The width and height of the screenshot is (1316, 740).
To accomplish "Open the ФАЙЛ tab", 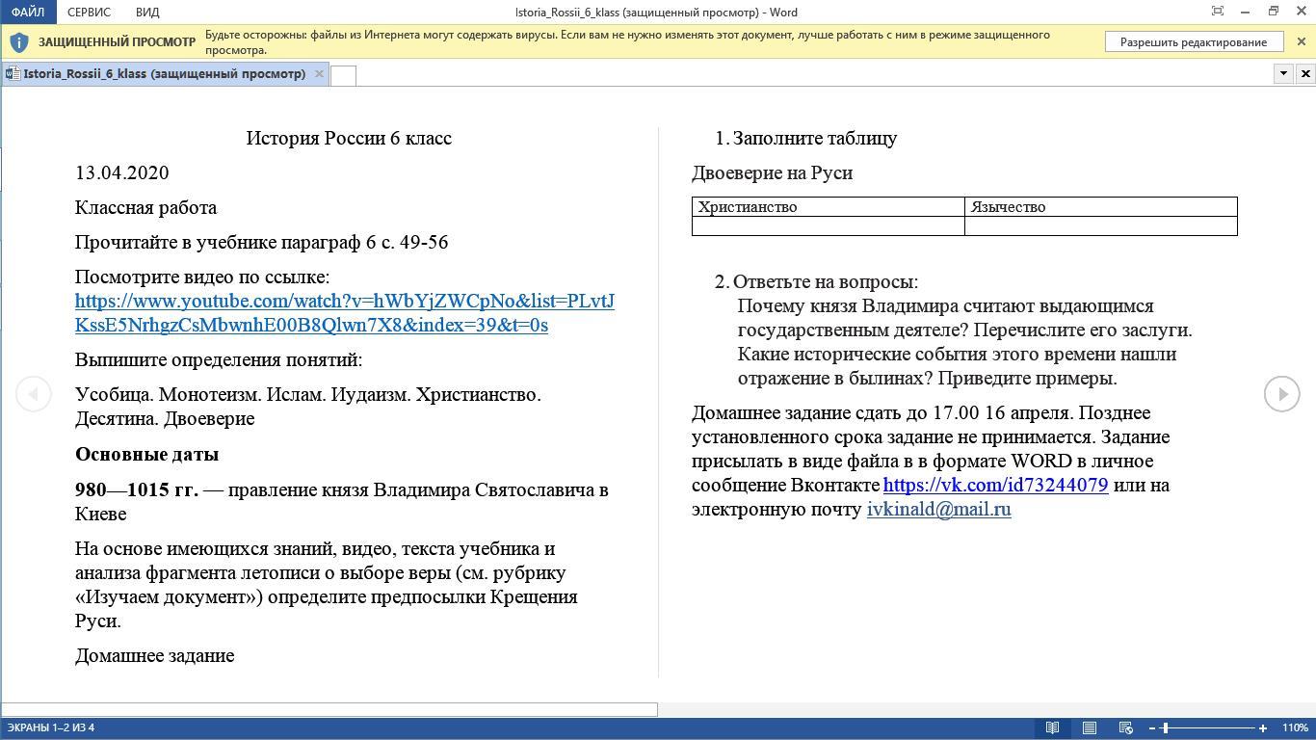I will point(28,12).
